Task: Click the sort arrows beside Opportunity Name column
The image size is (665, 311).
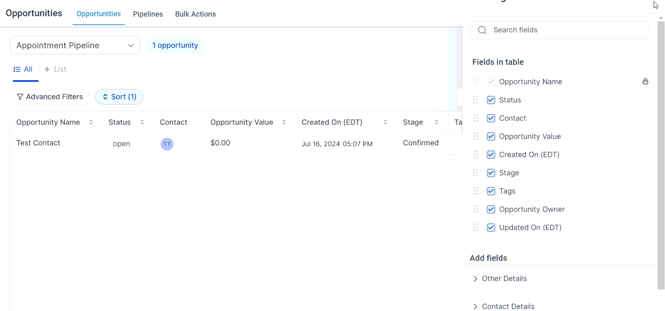Action: 91,122
